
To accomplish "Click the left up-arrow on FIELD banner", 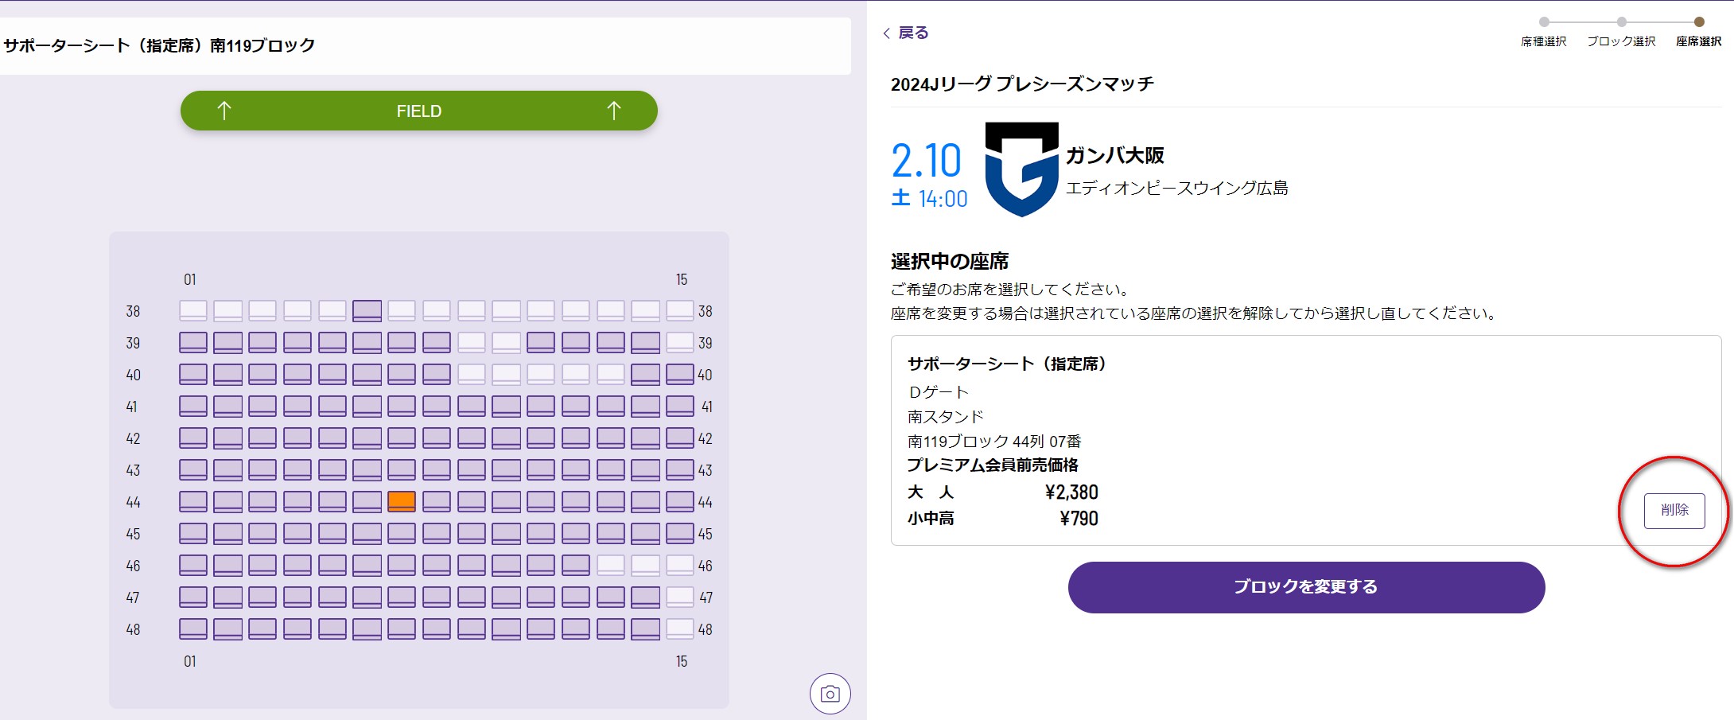I will (x=224, y=111).
